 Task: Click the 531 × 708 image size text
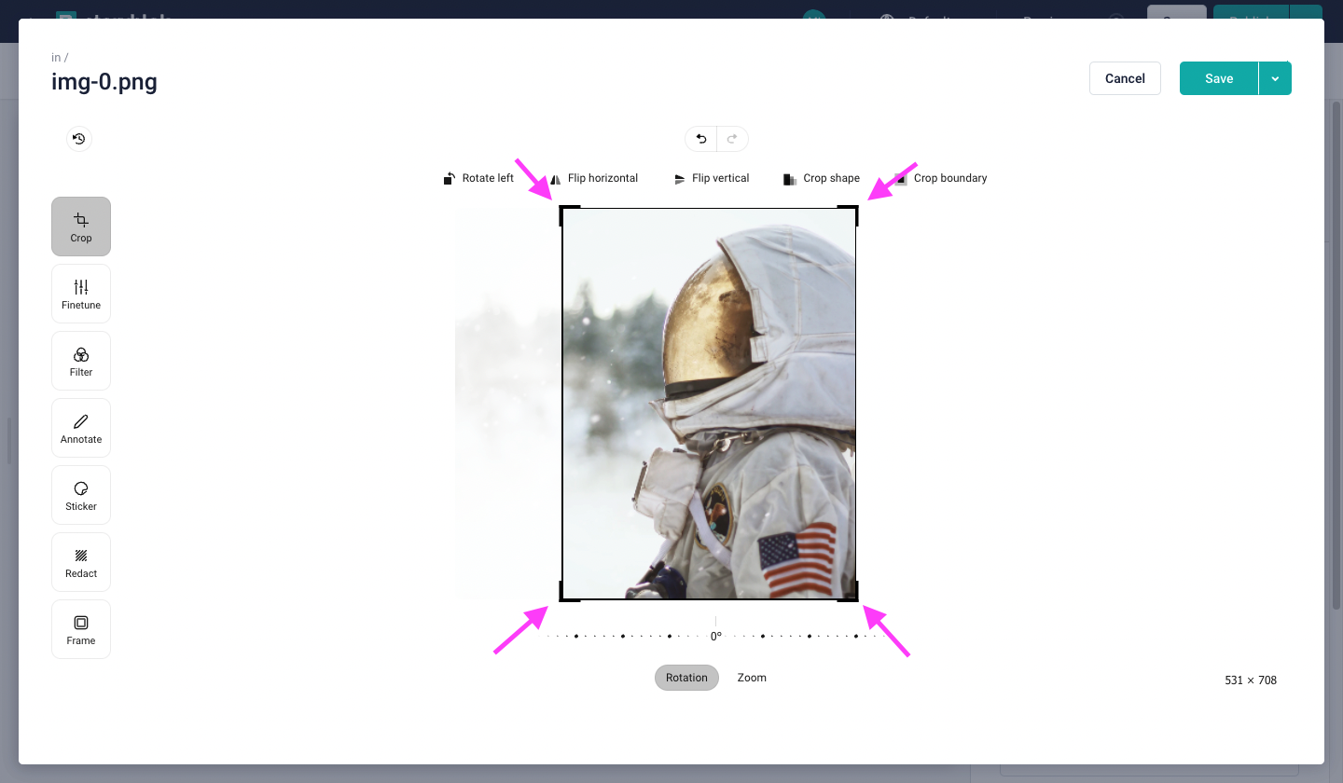[1251, 680]
